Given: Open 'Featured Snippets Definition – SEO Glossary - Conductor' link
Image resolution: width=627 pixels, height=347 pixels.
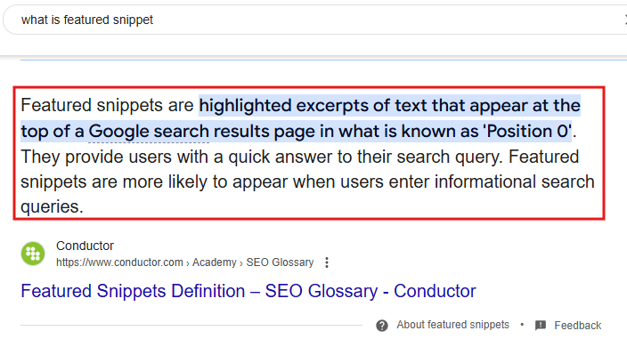Looking at the screenshot, I should tap(248, 291).
